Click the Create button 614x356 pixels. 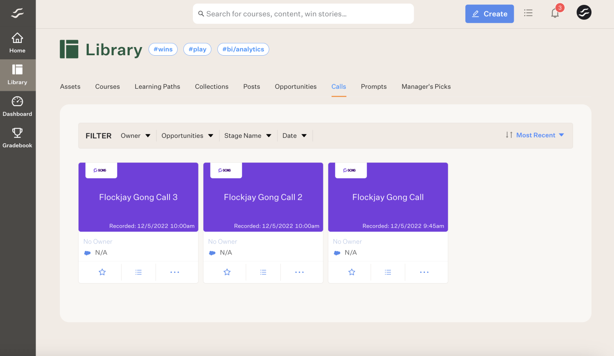click(489, 14)
